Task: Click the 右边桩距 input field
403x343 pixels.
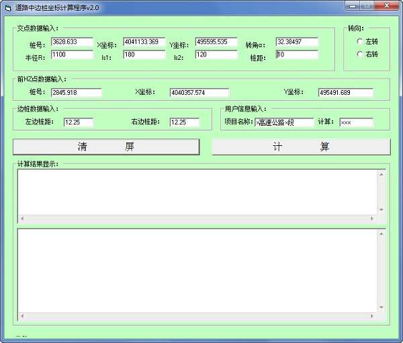Action: (184, 122)
